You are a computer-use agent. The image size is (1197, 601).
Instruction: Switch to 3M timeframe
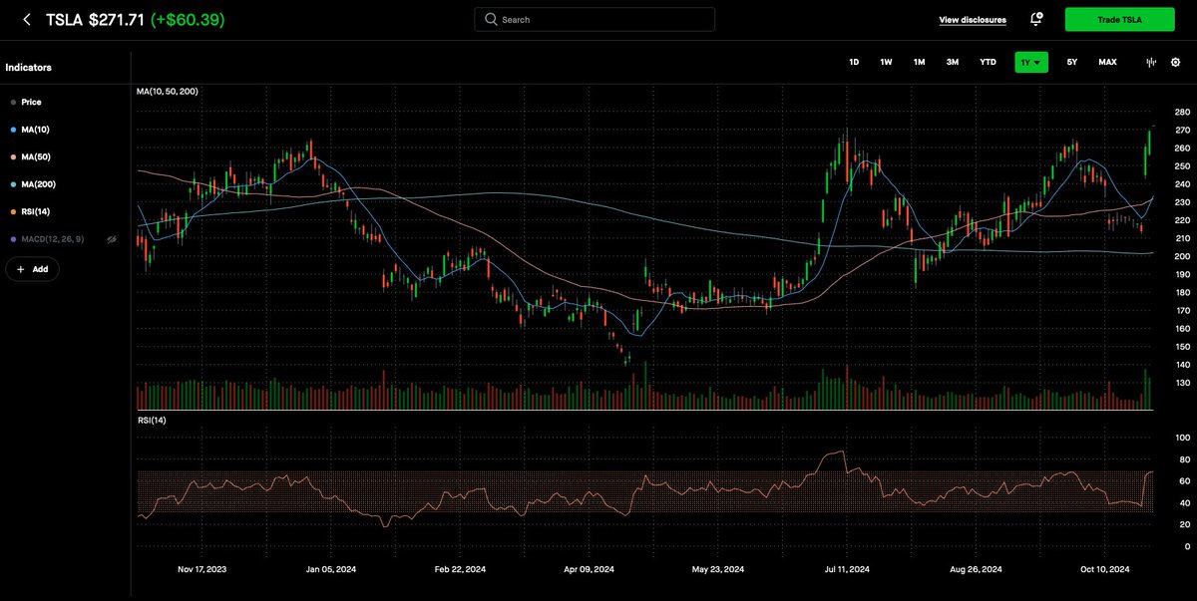click(953, 62)
